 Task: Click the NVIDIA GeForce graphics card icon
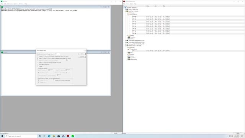[x=127, y=46]
